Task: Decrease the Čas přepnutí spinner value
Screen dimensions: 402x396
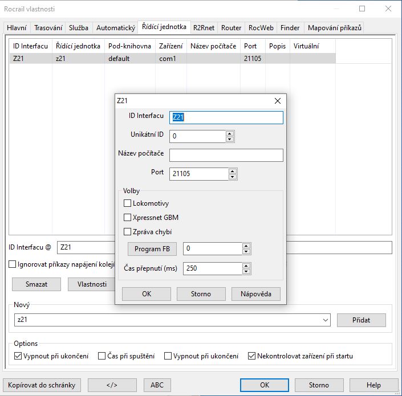Action: pyautogui.click(x=246, y=272)
